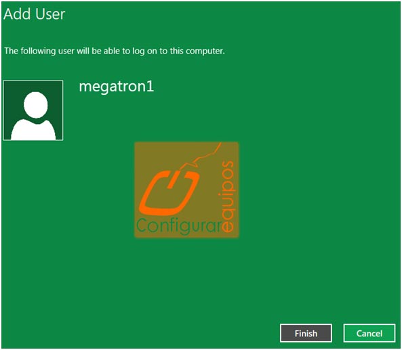The height and width of the screenshot is (350, 402).
Task: Click the megatron1 username label
Action: tap(117, 87)
